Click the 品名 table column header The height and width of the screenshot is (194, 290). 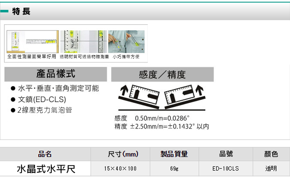45,154
